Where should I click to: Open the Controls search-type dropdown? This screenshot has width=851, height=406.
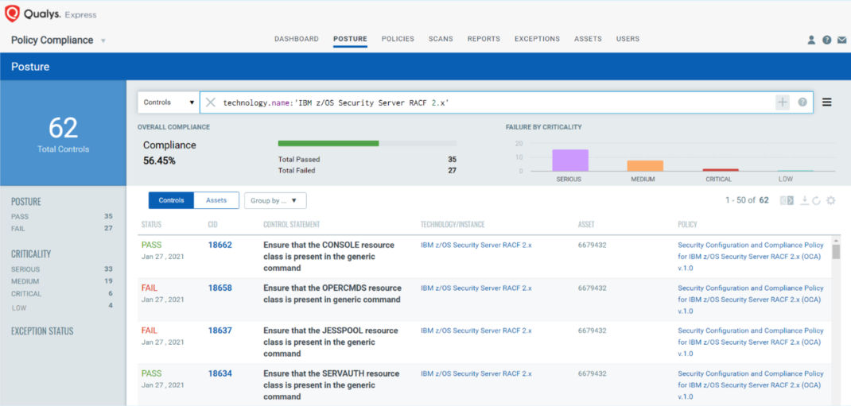169,102
